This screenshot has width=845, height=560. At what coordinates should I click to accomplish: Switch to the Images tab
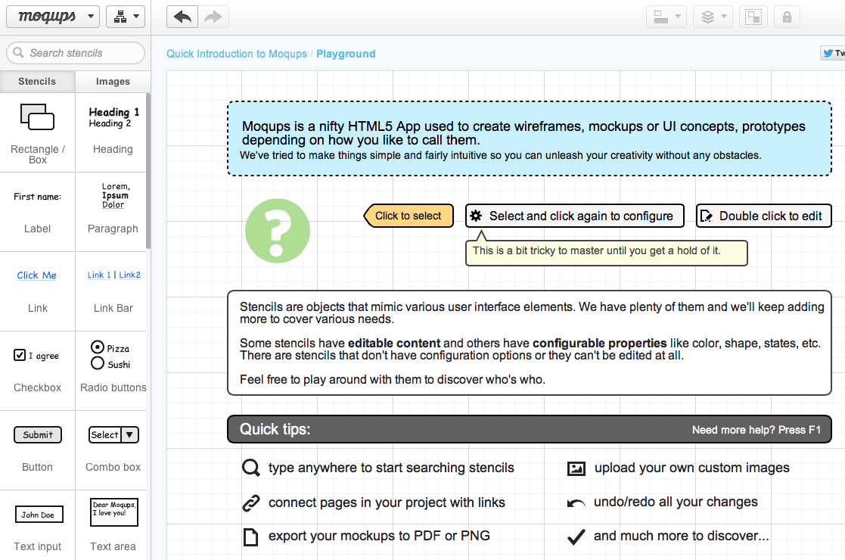coord(113,82)
